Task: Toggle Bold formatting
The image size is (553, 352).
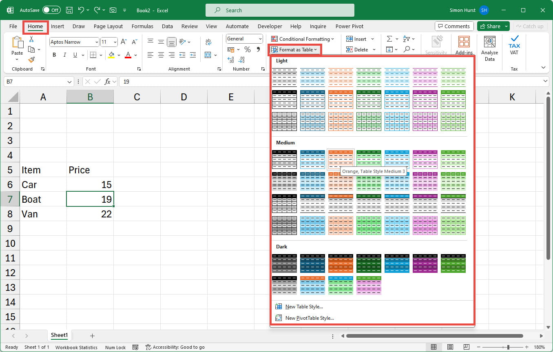Action: [x=54, y=55]
